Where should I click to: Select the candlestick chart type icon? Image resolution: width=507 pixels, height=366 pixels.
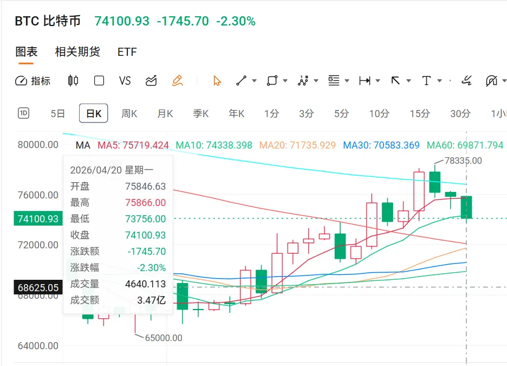pos(73,81)
